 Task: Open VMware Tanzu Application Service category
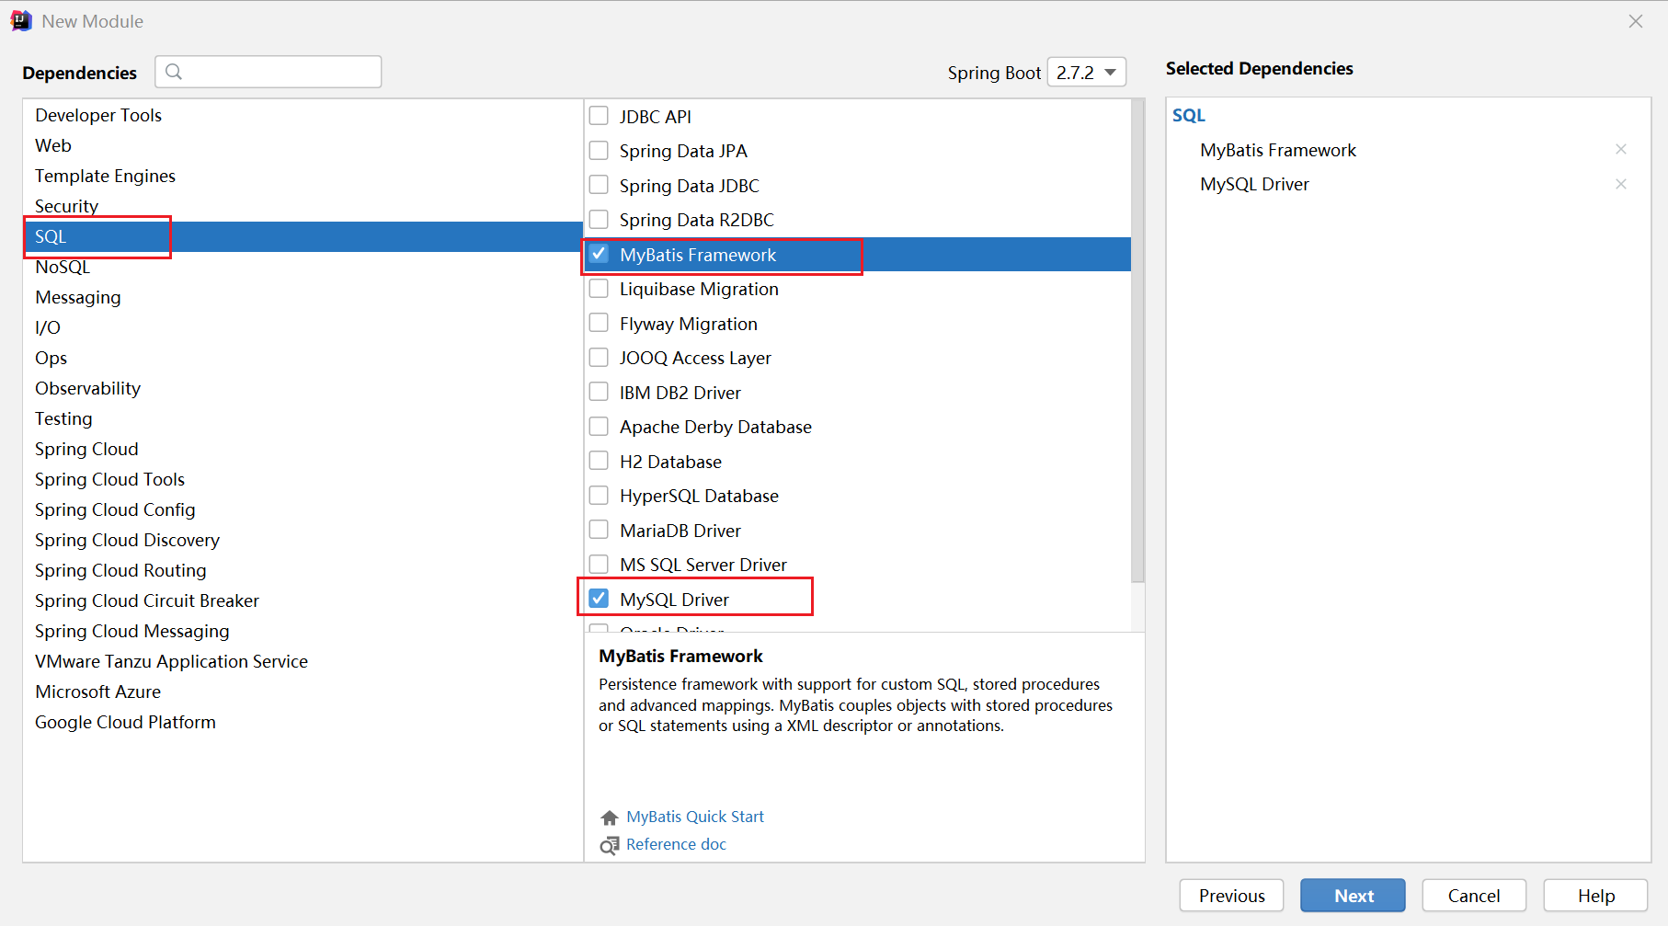[x=303, y=661]
